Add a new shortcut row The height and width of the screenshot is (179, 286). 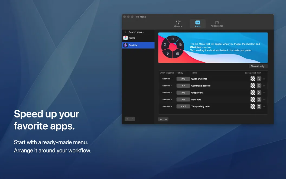click(x=161, y=119)
